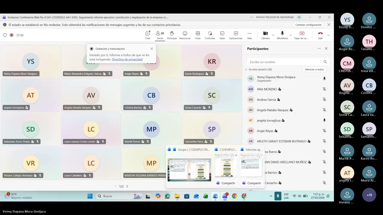Click Informe-ej Word window preview thumbnail
Image resolution: width=383 pixels, height=215 pixels.
252,165
